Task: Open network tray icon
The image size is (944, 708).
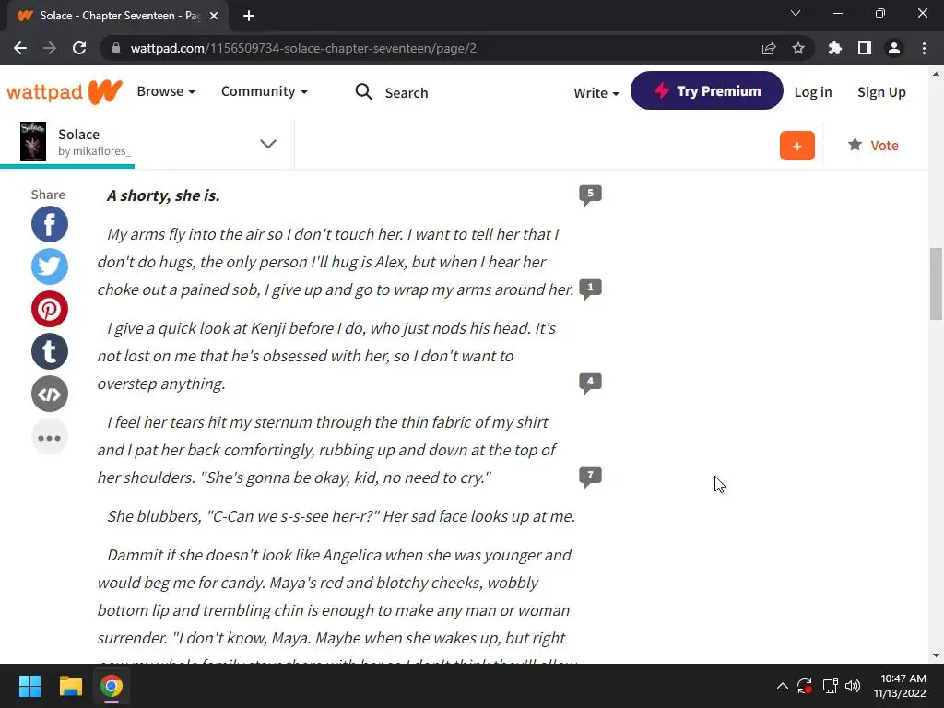Action: point(830,686)
